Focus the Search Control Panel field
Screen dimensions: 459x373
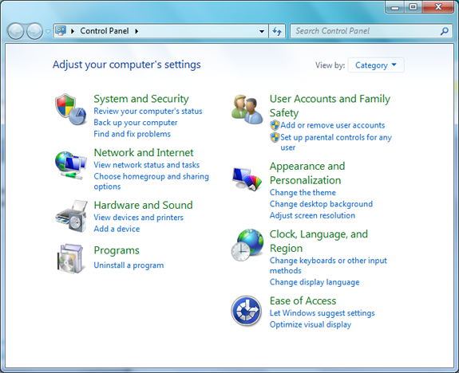tap(371, 31)
